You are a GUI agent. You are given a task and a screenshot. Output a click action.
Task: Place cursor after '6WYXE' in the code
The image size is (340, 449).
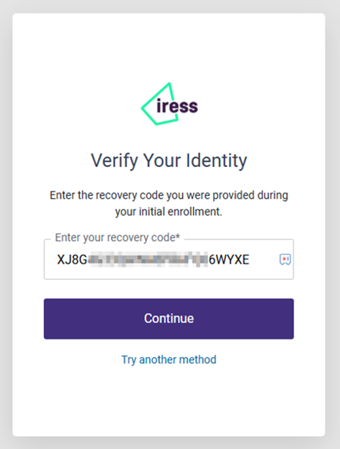(250, 260)
